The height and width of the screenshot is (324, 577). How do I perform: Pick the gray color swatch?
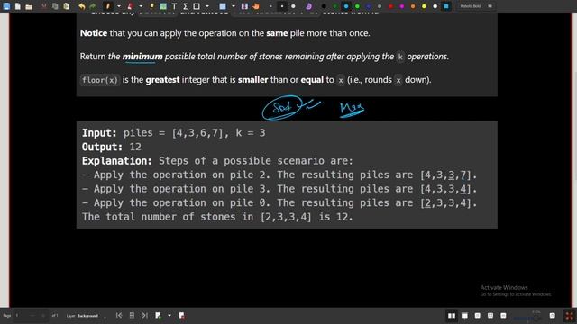tap(380, 6)
